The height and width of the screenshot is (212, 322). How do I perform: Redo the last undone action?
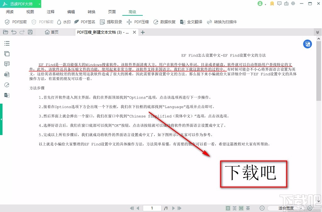pyautogui.click(x=22, y=32)
